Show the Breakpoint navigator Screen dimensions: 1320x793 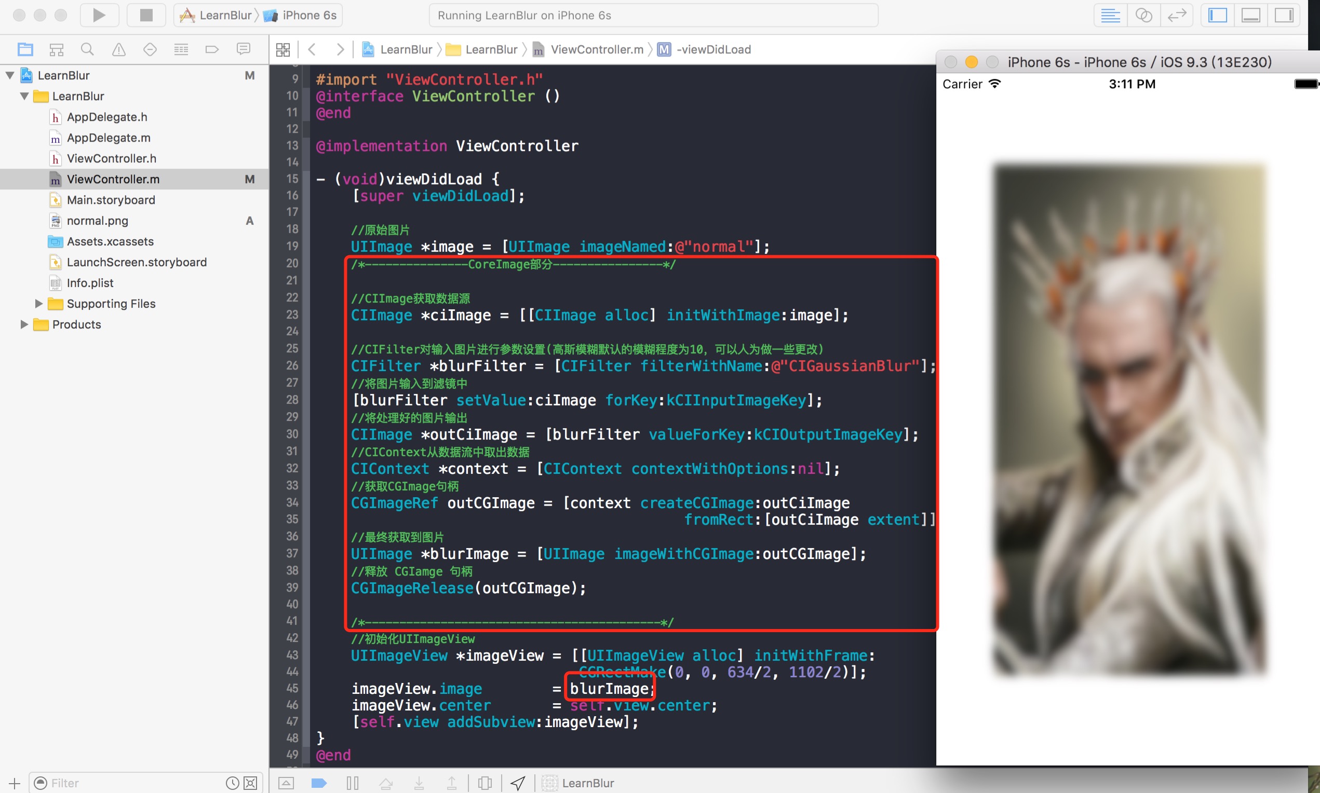(x=212, y=50)
